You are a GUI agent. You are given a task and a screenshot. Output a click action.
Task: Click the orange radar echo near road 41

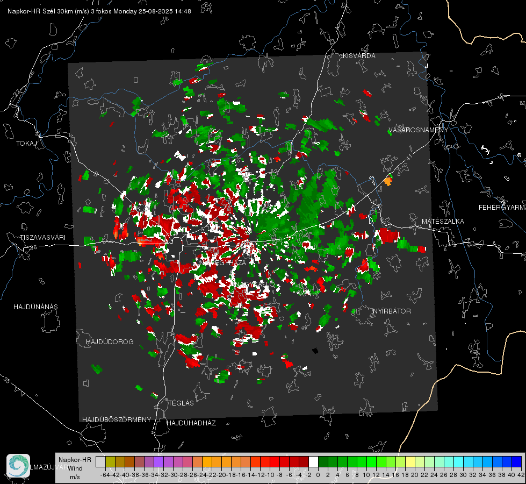(388, 181)
